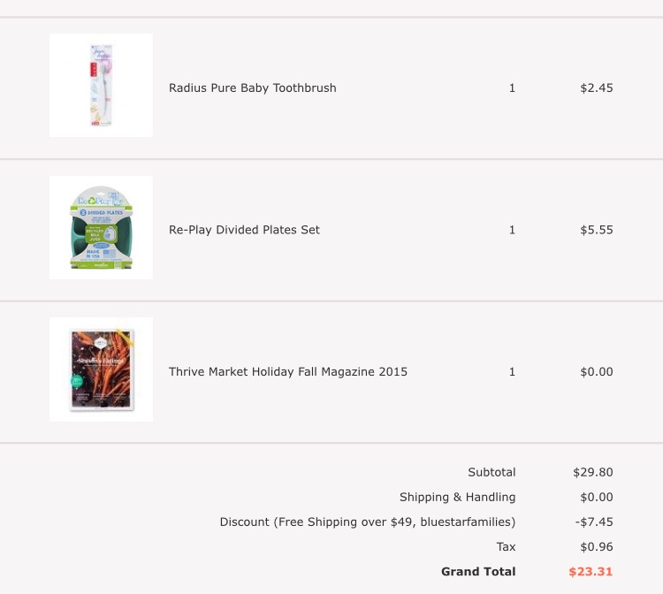The height and width of the screenshot is (594, 663).
Task: Click the toothbrush price of $2.45
Action: tap(596, 88)
